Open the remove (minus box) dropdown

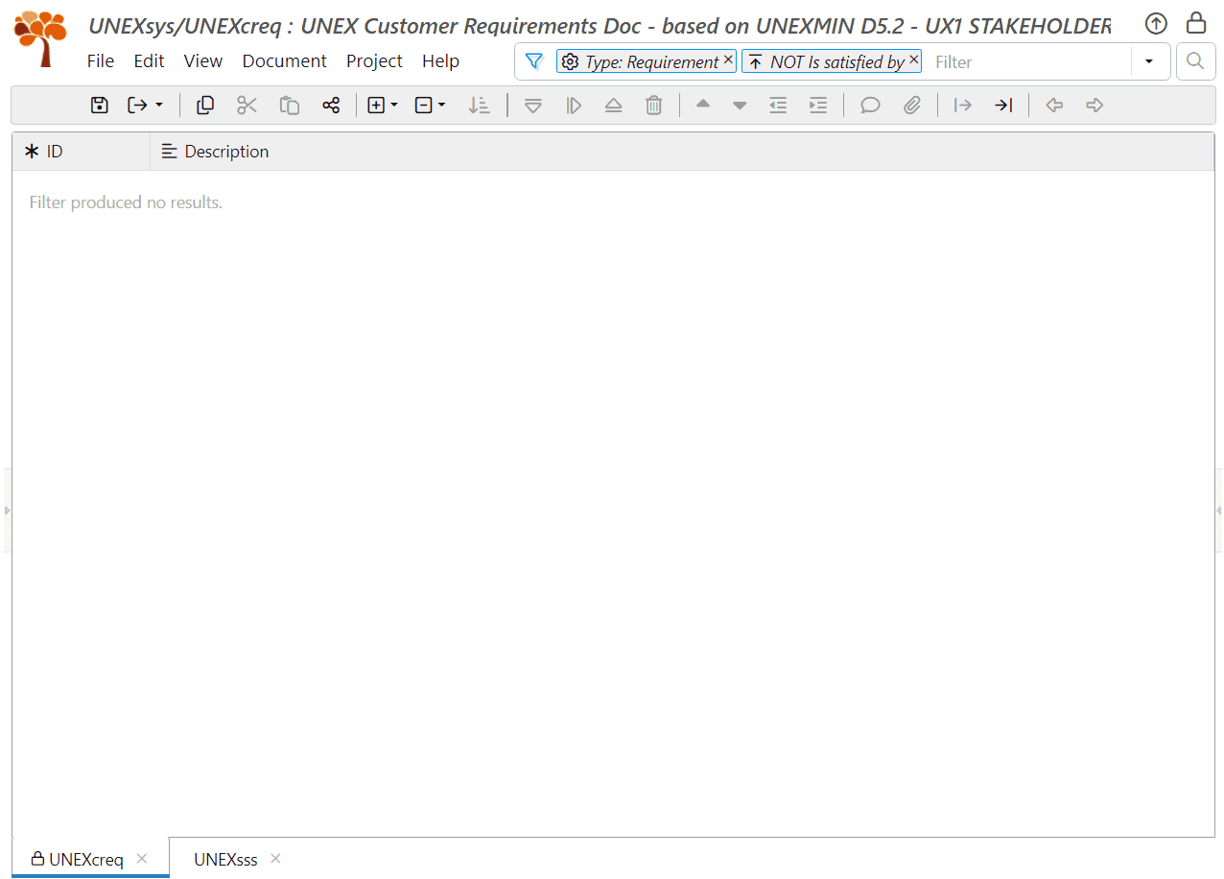(x=431, y=106)
